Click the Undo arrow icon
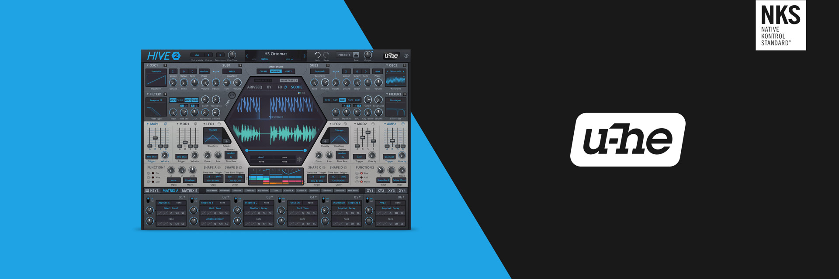Screen dimensions: 839x279 point(317,55)
